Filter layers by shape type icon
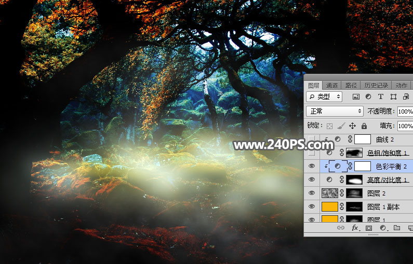Screen dimensions: 413x264 click(x=393, y=97)
